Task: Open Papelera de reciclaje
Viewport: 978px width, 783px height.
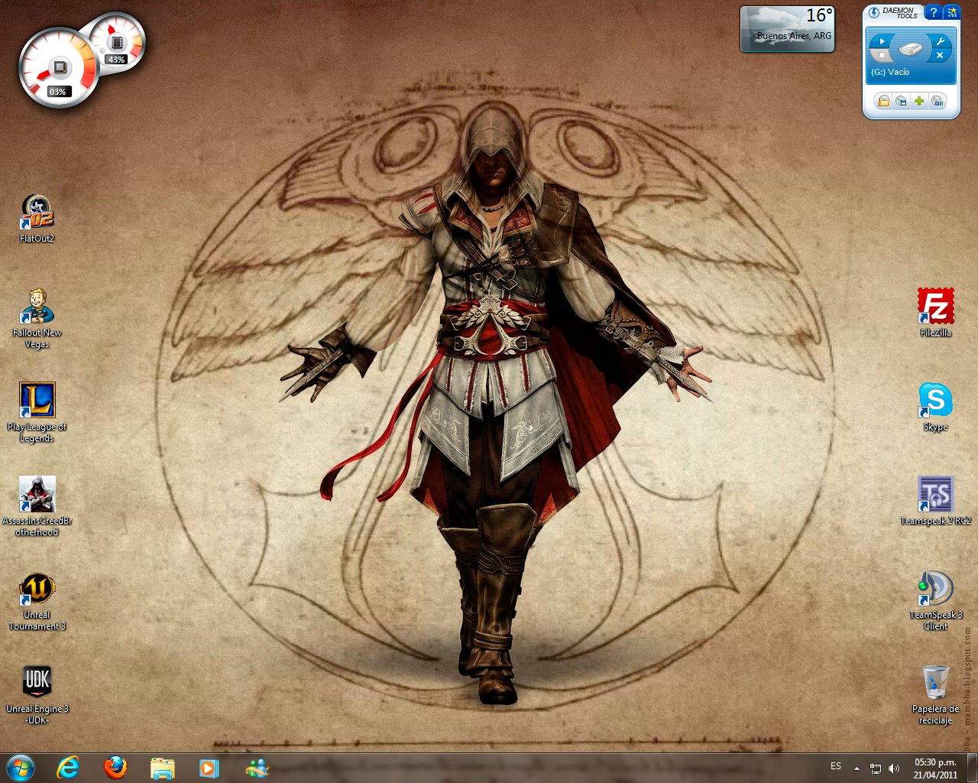Action: (935, 694)
